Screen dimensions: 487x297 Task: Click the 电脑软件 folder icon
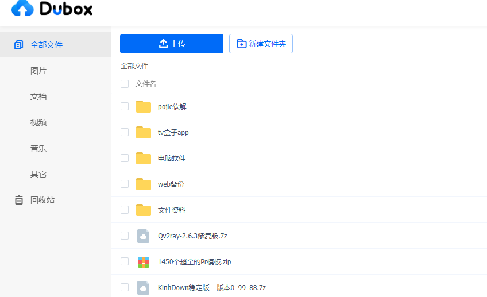point(144,158)
